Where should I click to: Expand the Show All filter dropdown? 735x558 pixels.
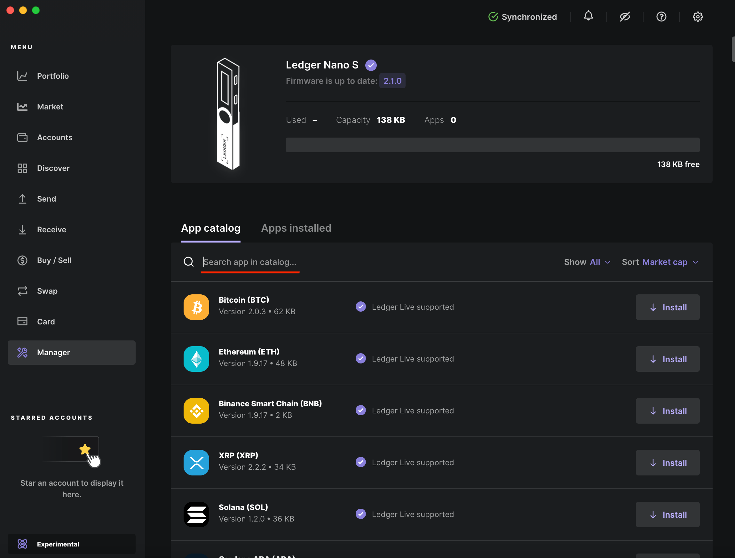pos(600,262)
